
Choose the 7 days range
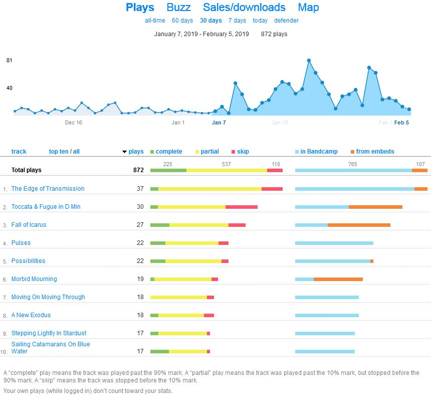pos(237,21)
